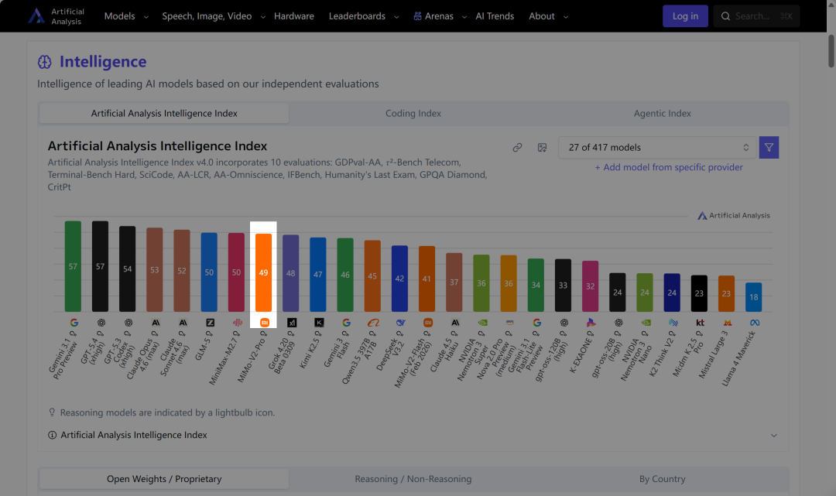Switch to By Country view
The height and width of the screenshot is (496, 836).
click(663, 479)
